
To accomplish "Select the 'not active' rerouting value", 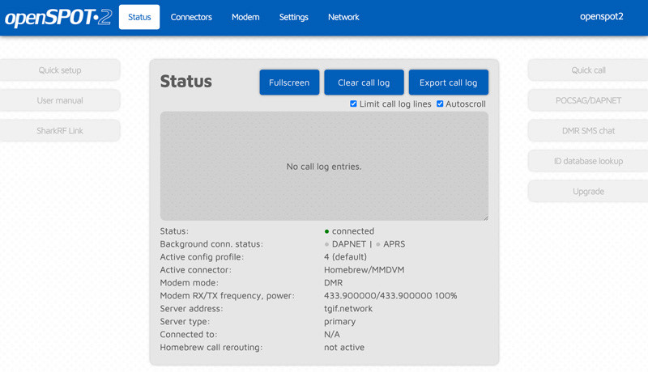I will click(x=344, y=347).
